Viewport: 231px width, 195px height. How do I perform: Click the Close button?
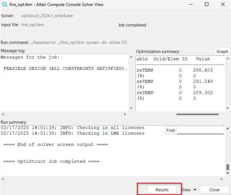pos(214,190)
